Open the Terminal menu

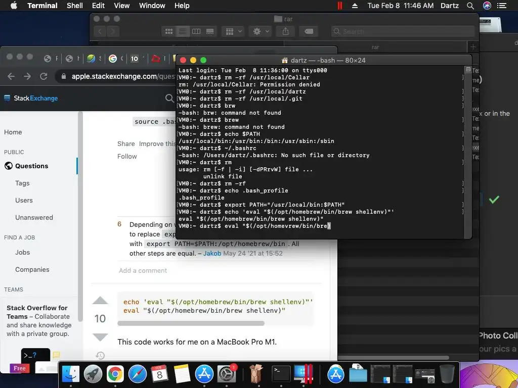(42, 6)
